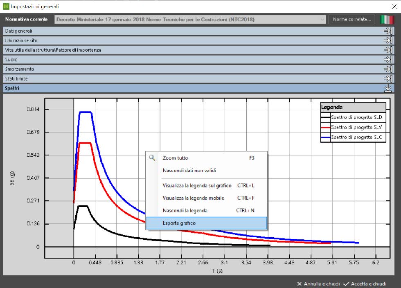The width and height of the screenshot is (401, 288).
Task: Click blue SLC spectrum legend swatch
Action: (326, 138)
